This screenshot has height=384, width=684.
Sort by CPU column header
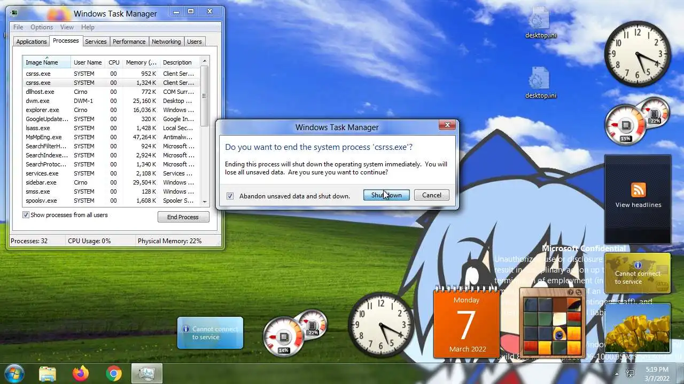pyautogui.click(x=114, y=62)
